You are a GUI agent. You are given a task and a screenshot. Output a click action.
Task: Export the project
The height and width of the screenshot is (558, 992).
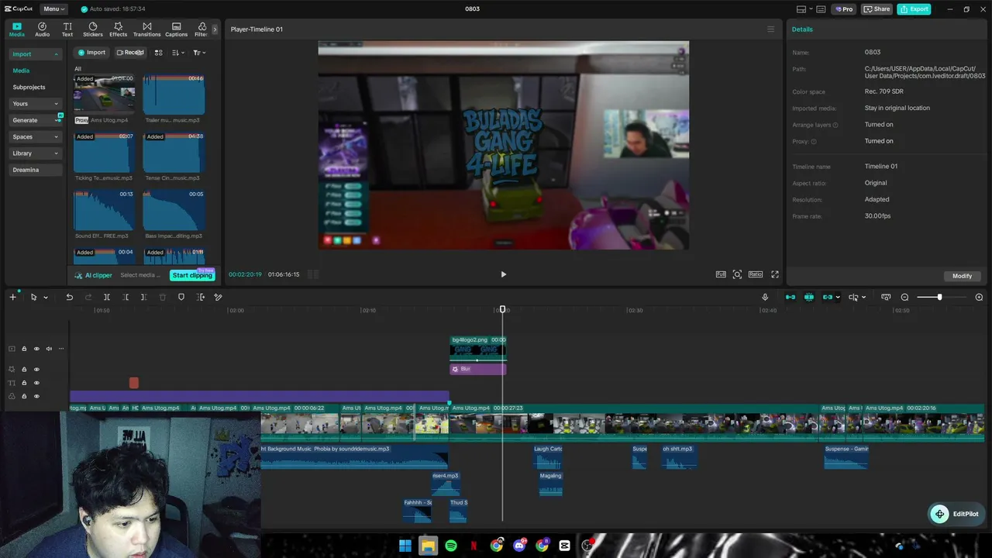click(914, 9)
